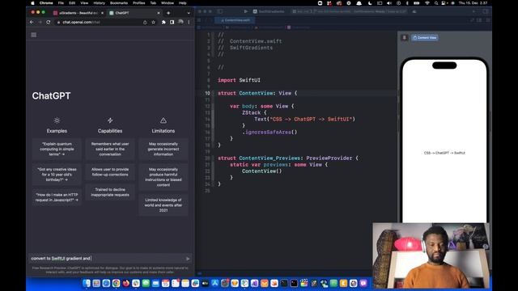The width and height of the screenshot is (518, 291).
Task: Click 'Limited knowledge of world' limitation card
Action: tap(163, 205)
